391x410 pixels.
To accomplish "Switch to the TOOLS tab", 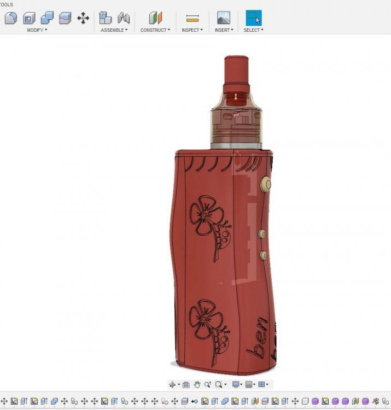I will [7, 4].
